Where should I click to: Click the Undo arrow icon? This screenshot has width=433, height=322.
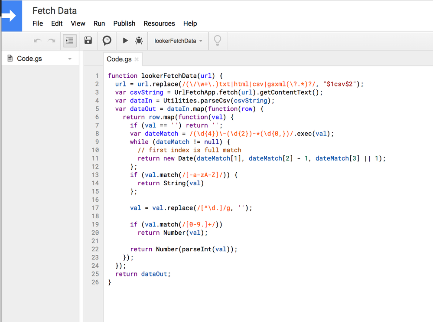[x=38, y=41]
